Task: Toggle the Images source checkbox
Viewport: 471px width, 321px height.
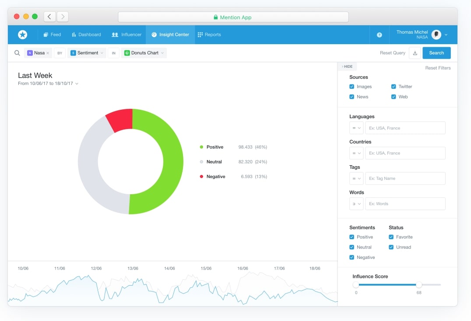Action: 352,87
